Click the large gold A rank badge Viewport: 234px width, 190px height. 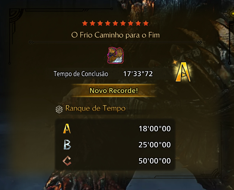183,72
